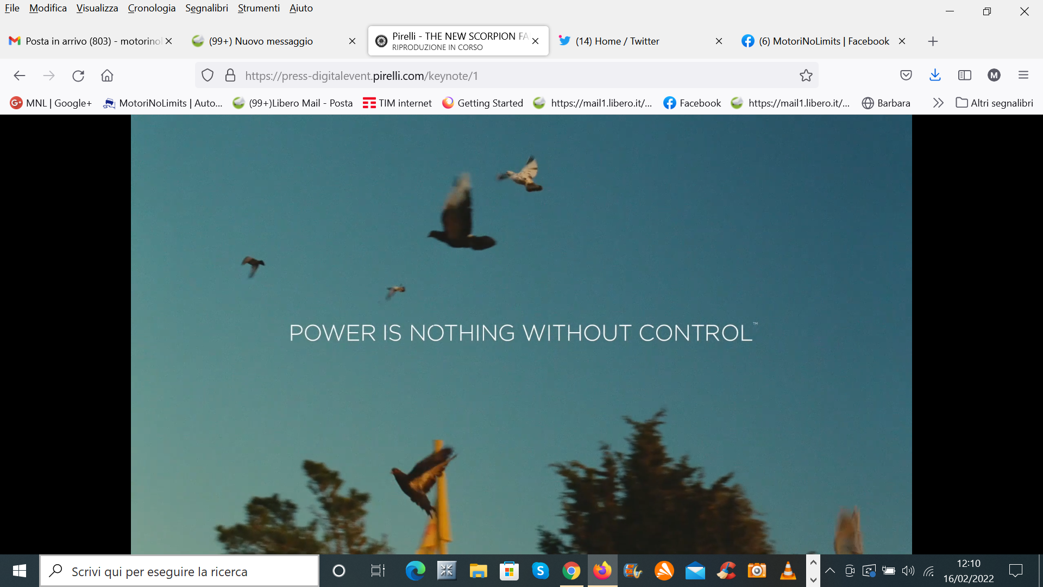Bookmark this page with star icon
The height and width of the screenshot is (587, 1043).
(806, 76)
